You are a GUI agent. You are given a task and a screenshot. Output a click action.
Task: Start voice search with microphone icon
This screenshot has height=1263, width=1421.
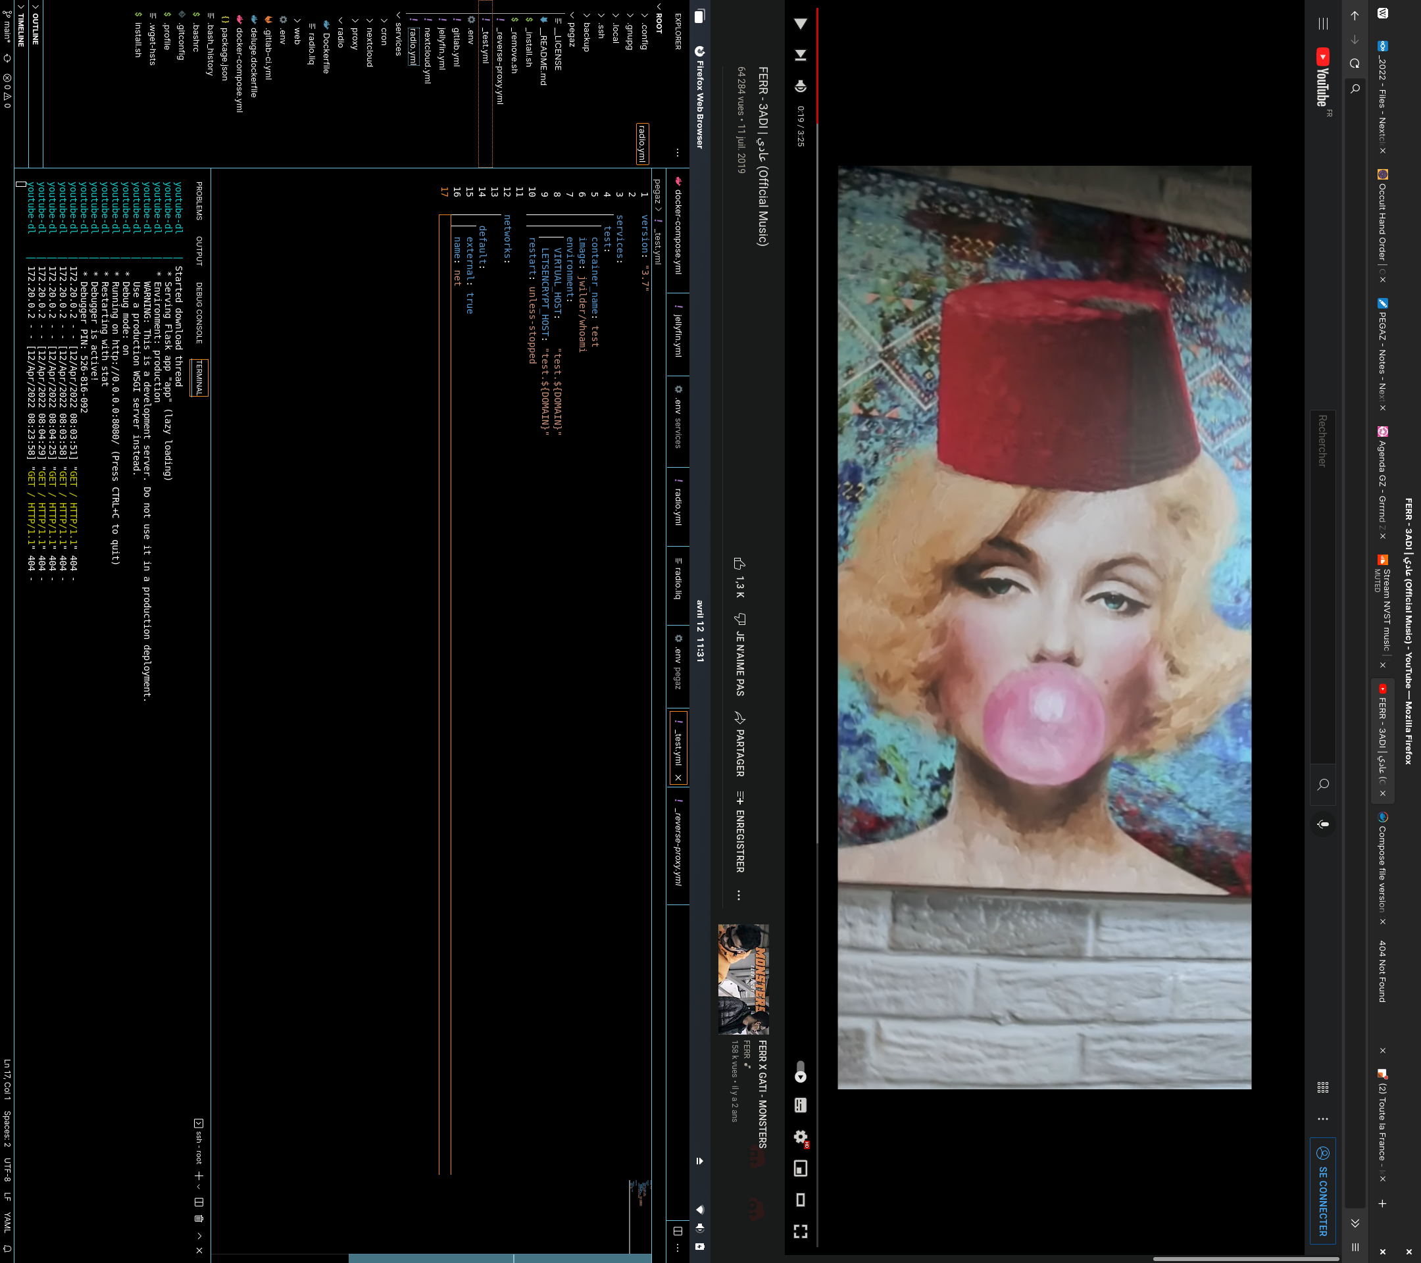pos(1322,824)
